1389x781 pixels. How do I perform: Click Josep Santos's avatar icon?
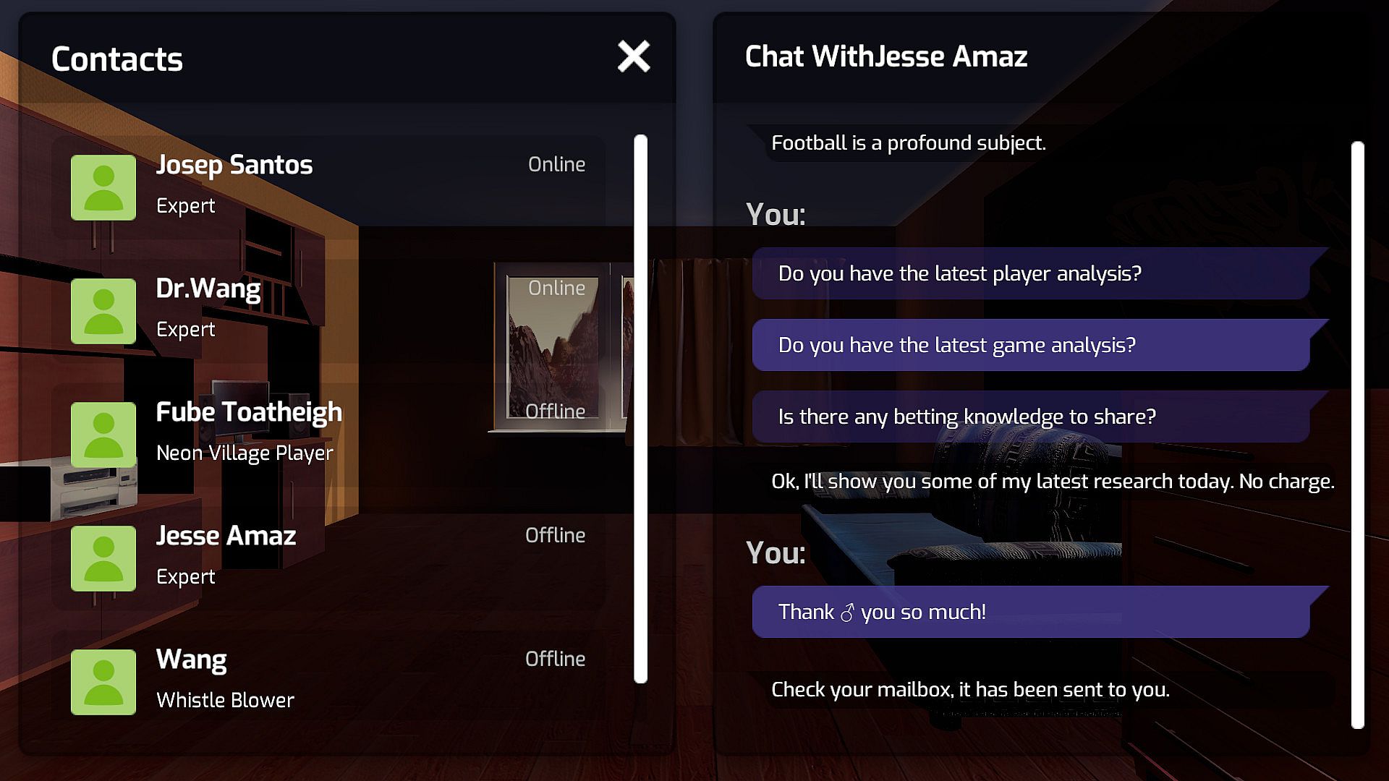point(103,187)
